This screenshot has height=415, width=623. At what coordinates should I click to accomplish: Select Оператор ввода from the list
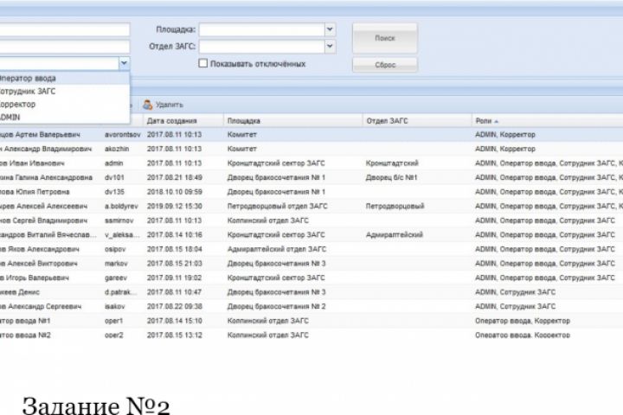(65, 78)
